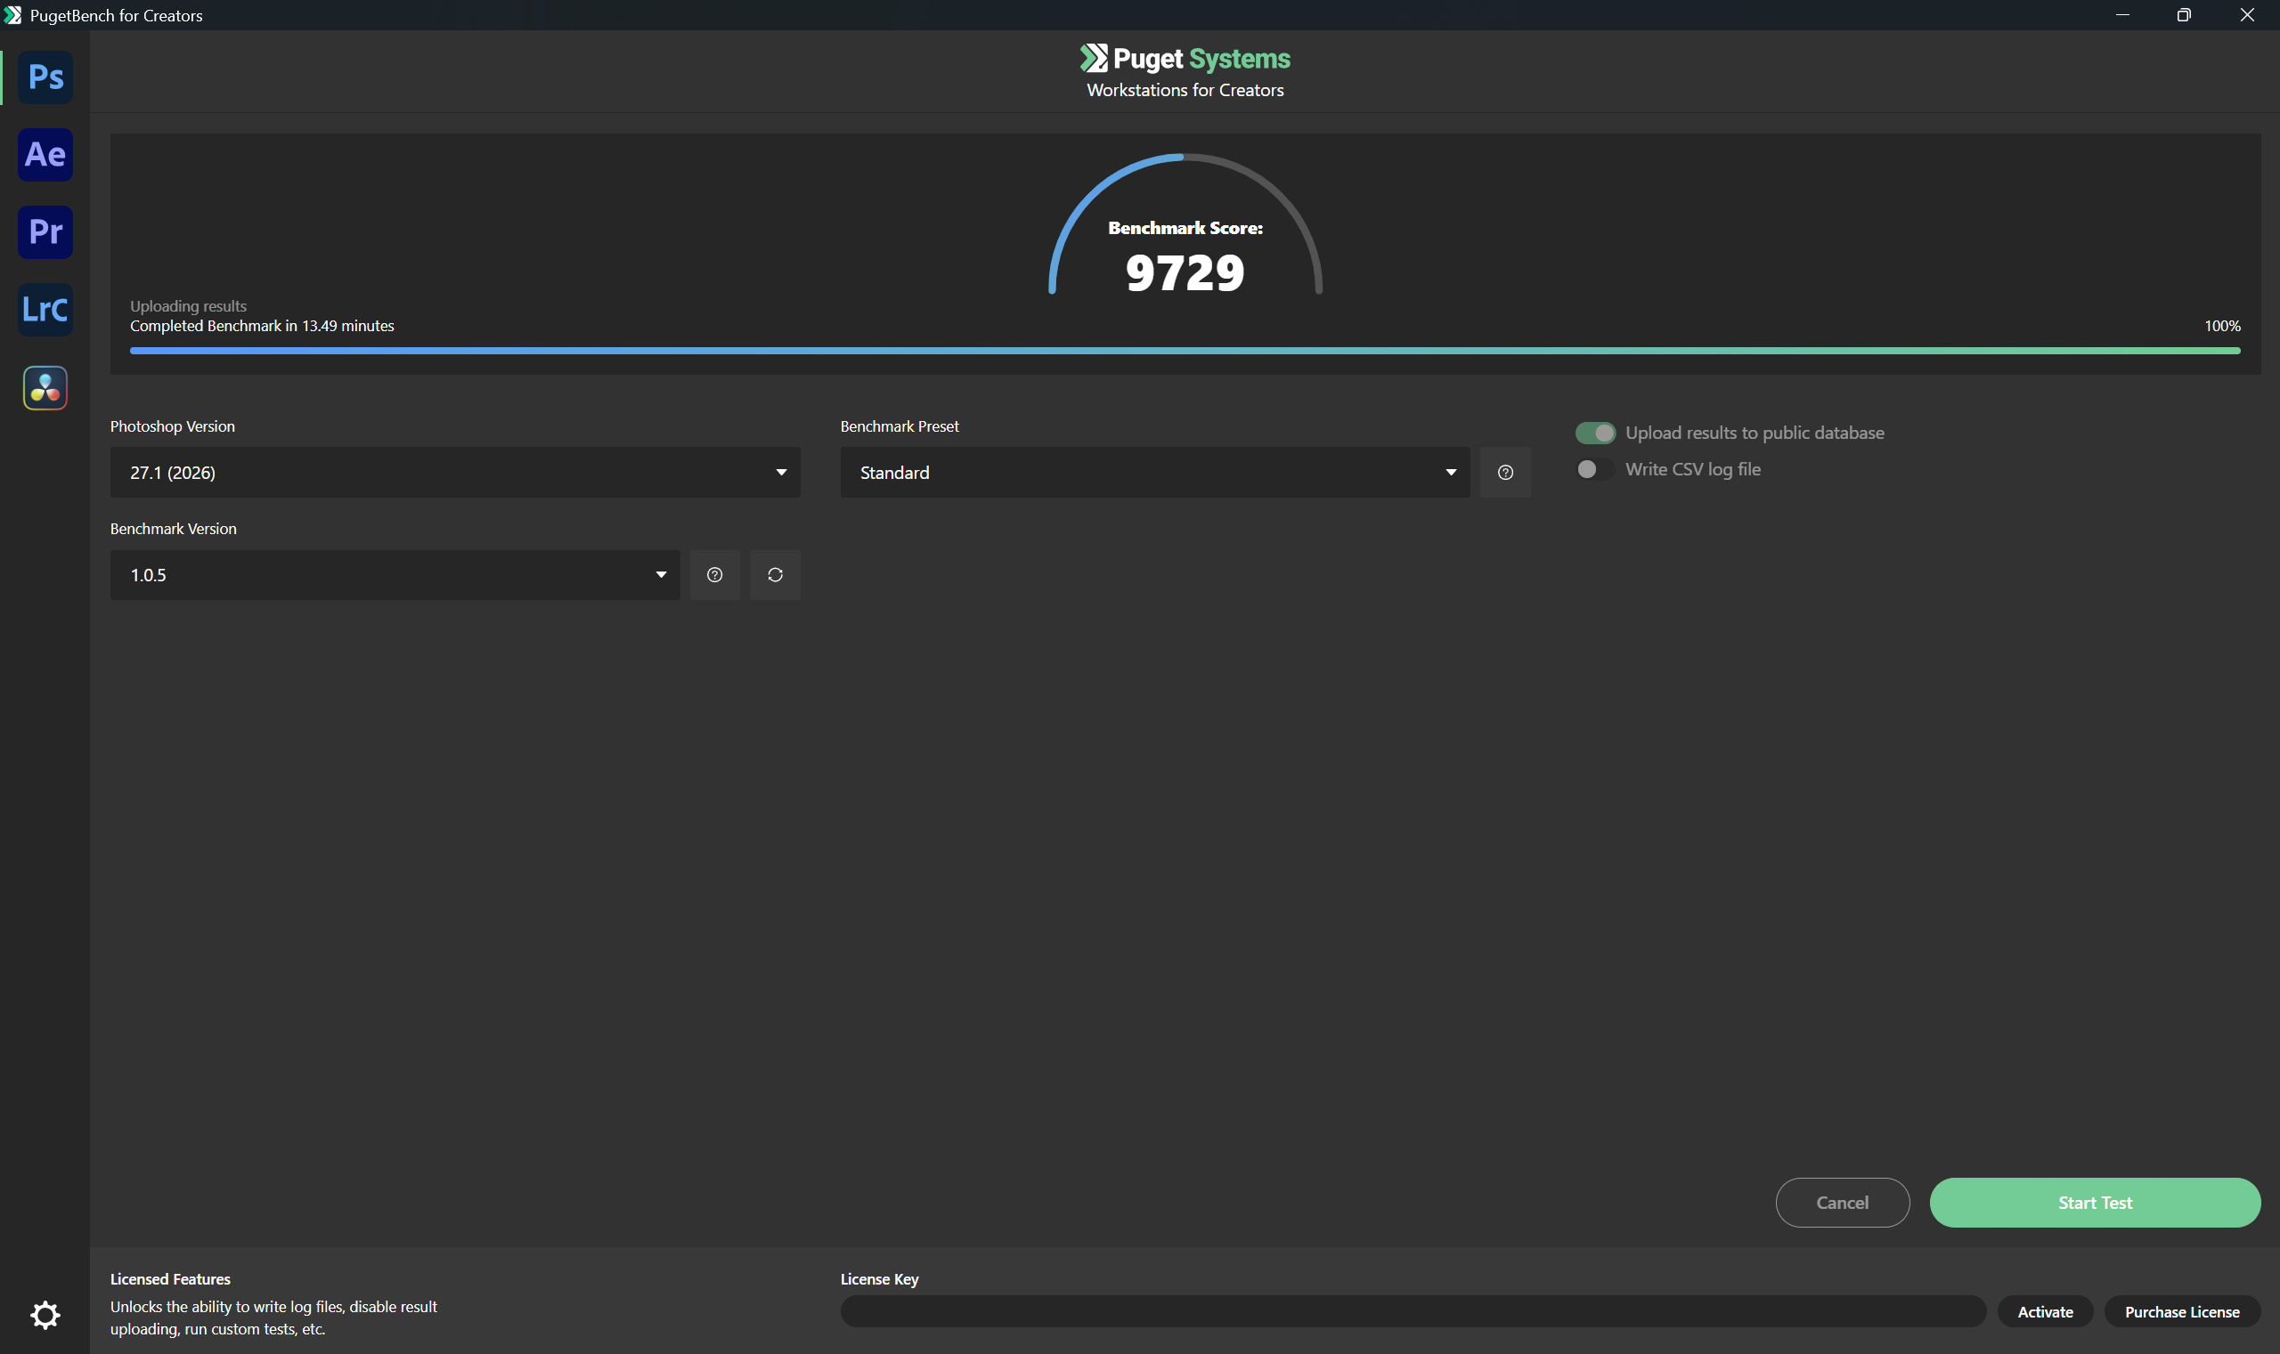Open the Benchmark Preset Standard dropdown
This screenshot has height=1354, width=2280.
click(1154, 473)
